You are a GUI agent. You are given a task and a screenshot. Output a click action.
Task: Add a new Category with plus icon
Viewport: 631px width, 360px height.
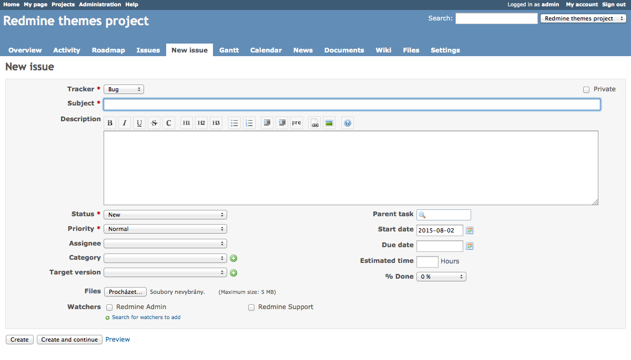click(233, 258)
